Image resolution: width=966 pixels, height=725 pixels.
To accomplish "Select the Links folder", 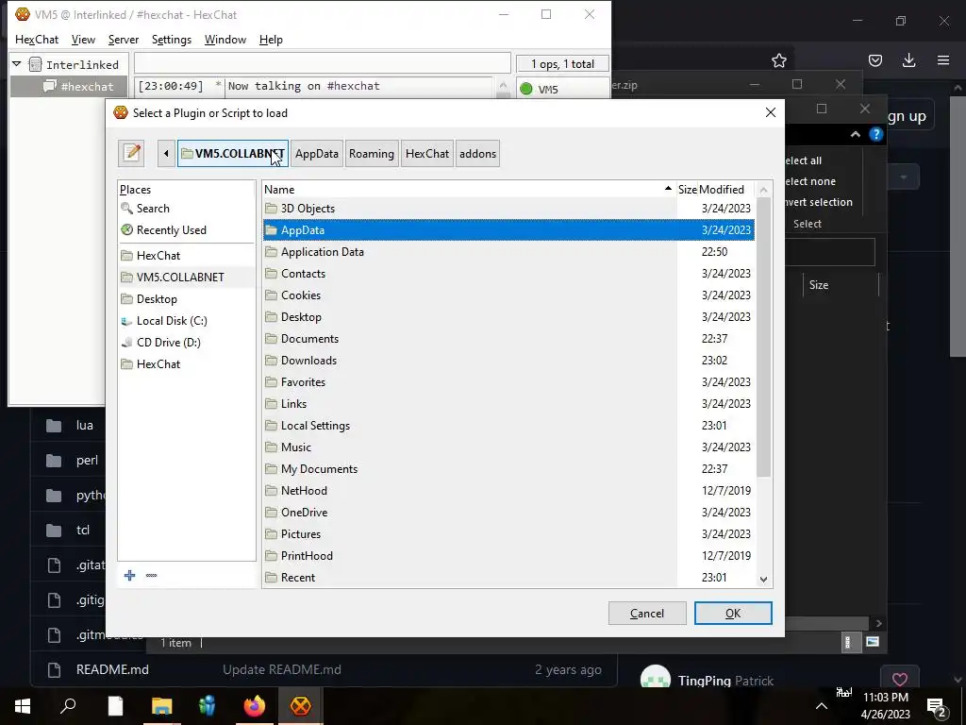I will (x=508, y=404).
